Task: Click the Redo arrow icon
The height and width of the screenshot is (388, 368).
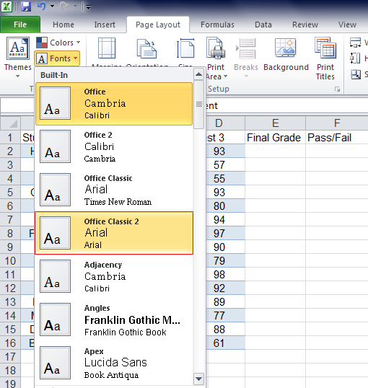Action: click(64, 6)
